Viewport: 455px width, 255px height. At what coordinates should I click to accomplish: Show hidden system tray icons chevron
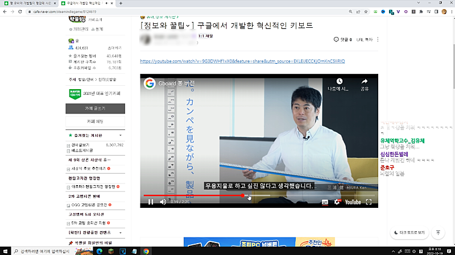coord(393,252)
